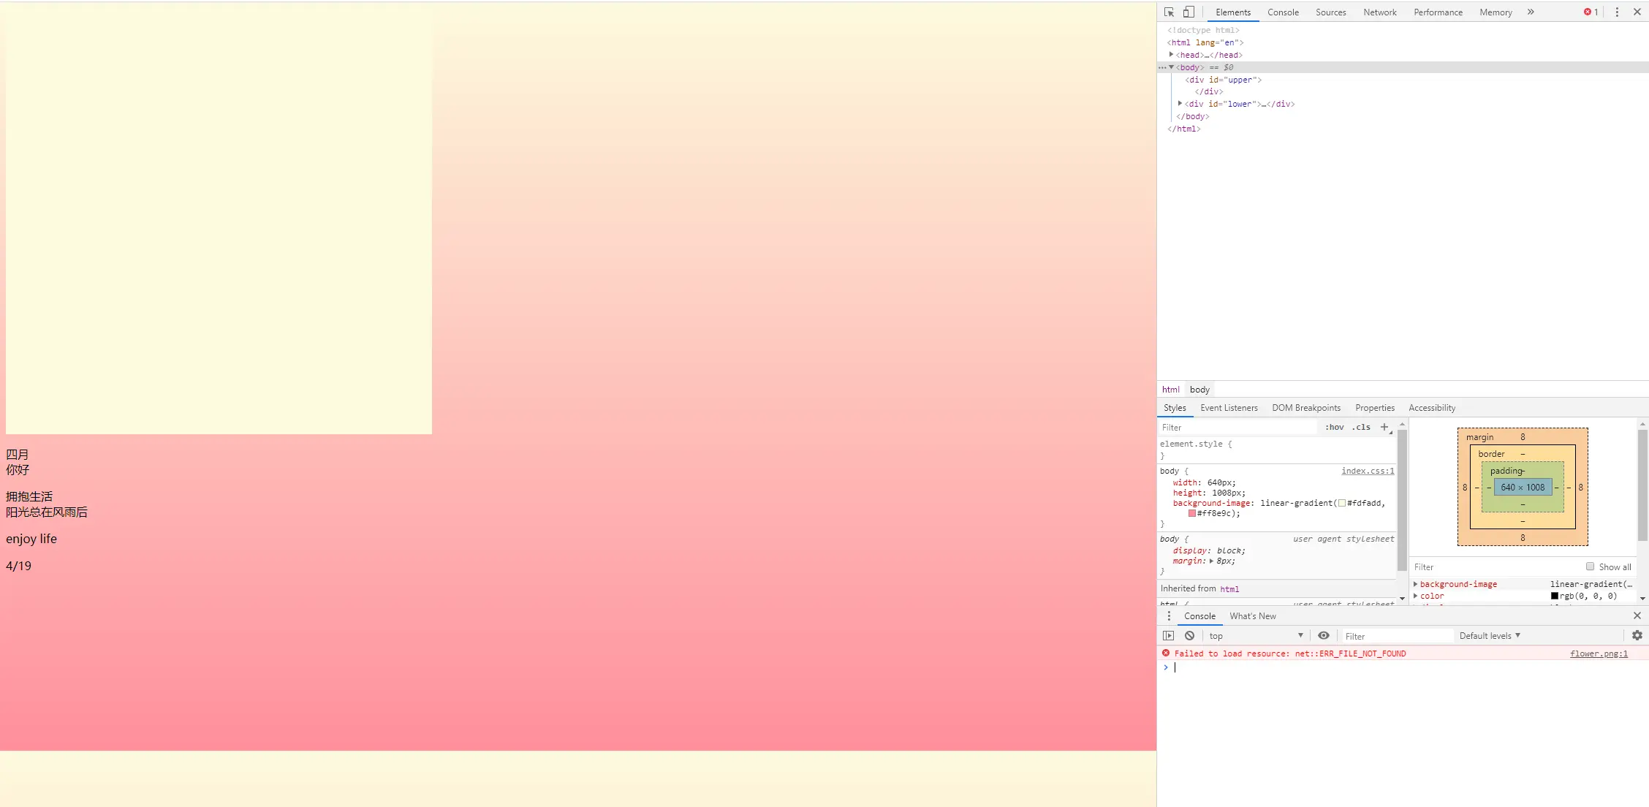Click the live expression eye icon

click(x=1323, y=635)
